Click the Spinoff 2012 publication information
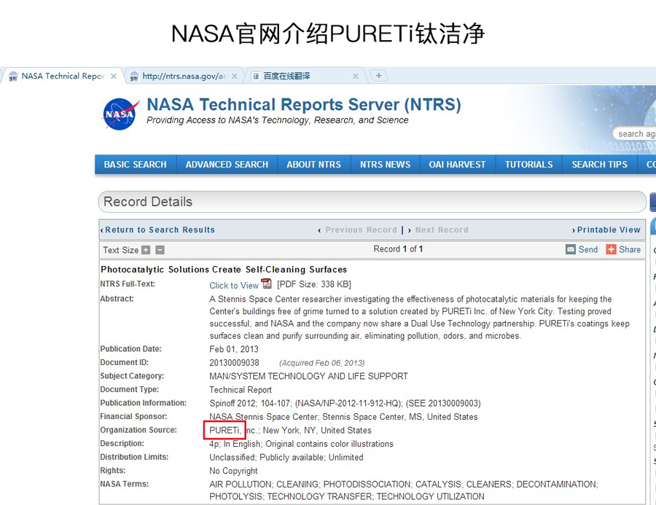The height and width of the screenshot is (505, 656). coord(345,403)
